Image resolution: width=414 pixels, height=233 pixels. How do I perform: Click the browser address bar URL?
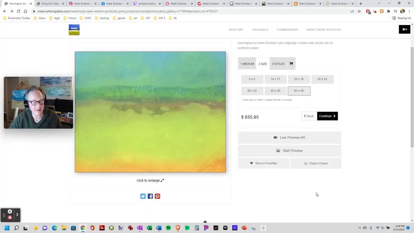pos(127,11)
